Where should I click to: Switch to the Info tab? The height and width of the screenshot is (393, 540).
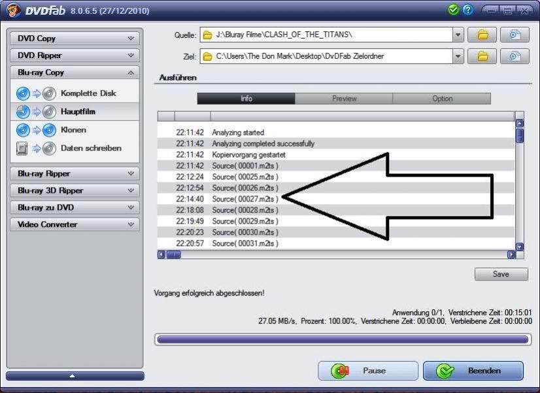tap(246, 99)
